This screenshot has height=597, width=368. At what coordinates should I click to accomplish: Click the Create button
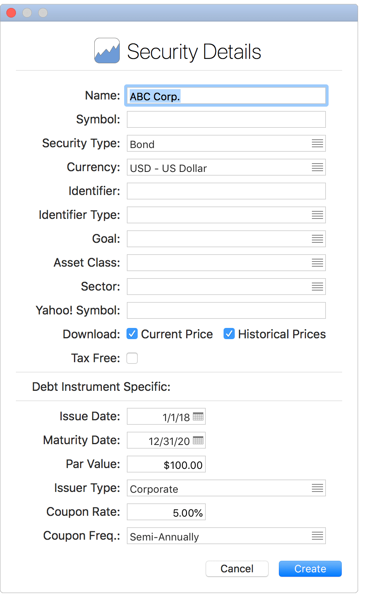click(310, 569)
